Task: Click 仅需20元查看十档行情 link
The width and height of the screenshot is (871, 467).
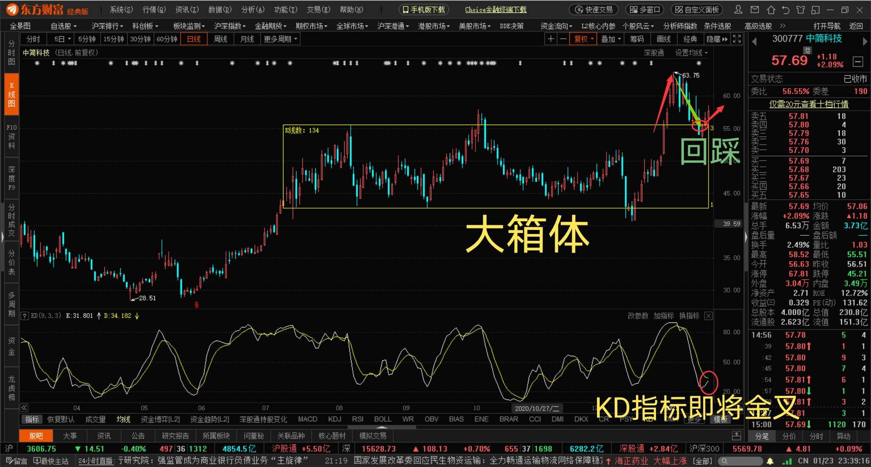Action: click(809, 104)
